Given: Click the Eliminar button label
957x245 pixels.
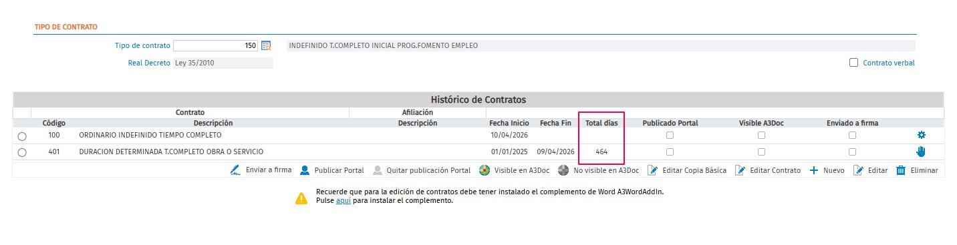Looking at the screenshot, I should coord(924,170).
